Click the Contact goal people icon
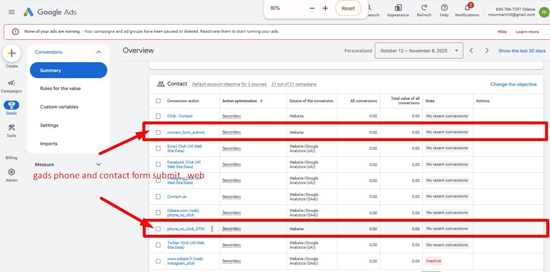The width and height of the screenshot is (550, 272). (161, 84)
